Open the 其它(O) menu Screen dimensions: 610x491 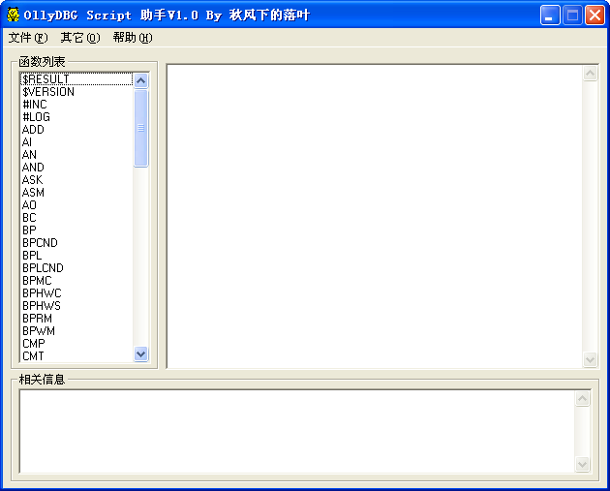tap(79, 38)
